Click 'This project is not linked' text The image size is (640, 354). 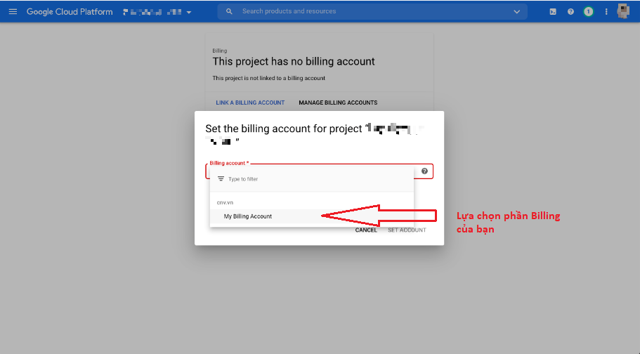pos(268,78)
